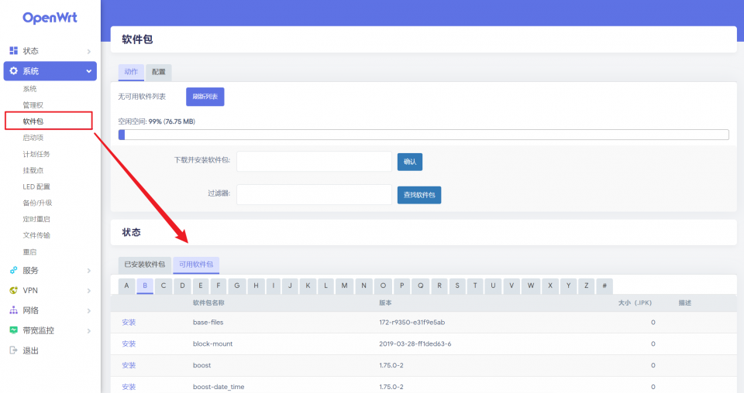Open the 已安装软件包 tab
The image size is (744, 393).
145,265
